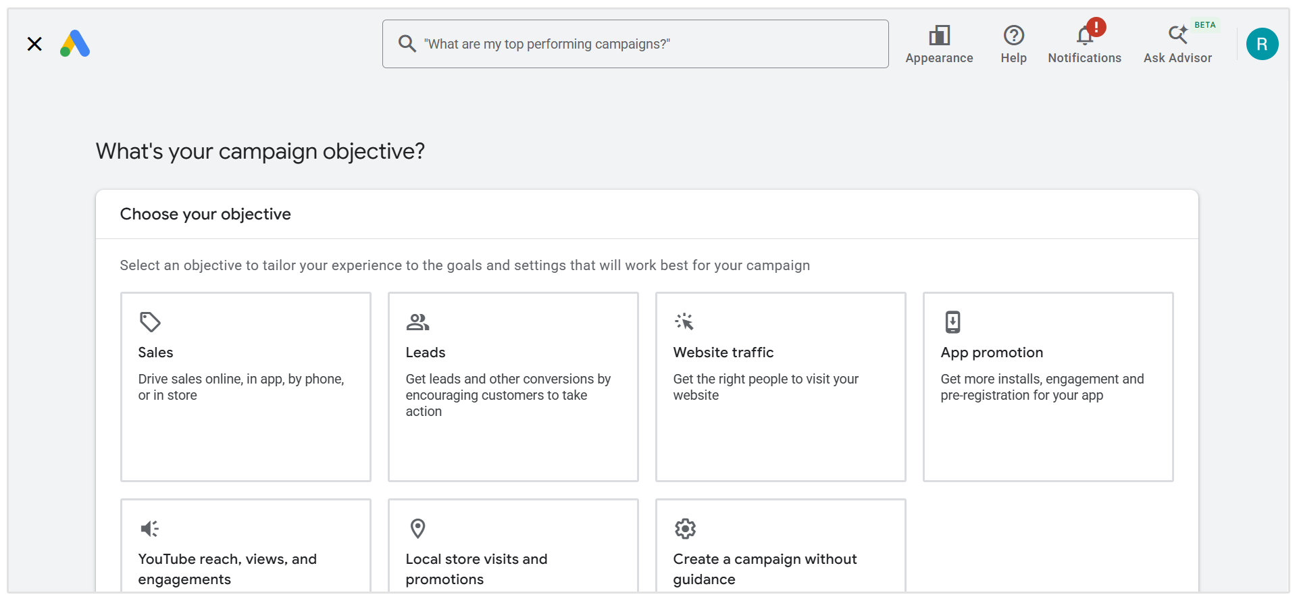Open the Appearance settings
This screenshot has width=1297, height=601.
click(x=939, y=45)
